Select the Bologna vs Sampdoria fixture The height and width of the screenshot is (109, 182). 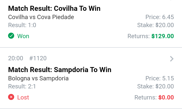[x=38, y=78]
